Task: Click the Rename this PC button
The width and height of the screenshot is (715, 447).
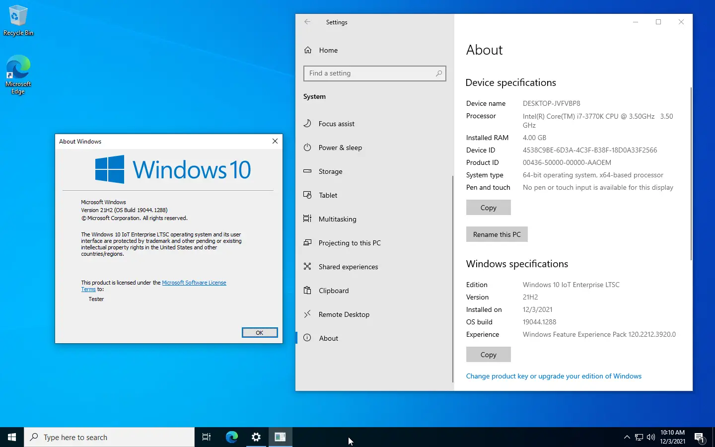Action: click(497, 234)
